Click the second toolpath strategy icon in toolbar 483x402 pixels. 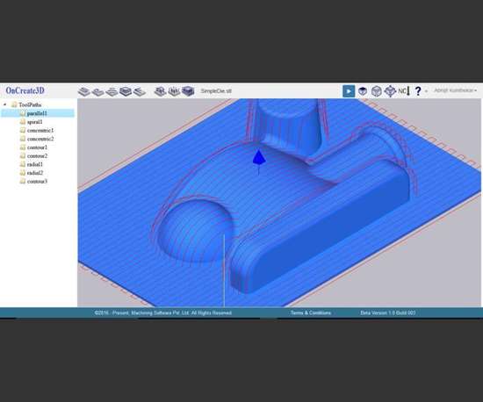pyautogui.click(x=98, y=92)
